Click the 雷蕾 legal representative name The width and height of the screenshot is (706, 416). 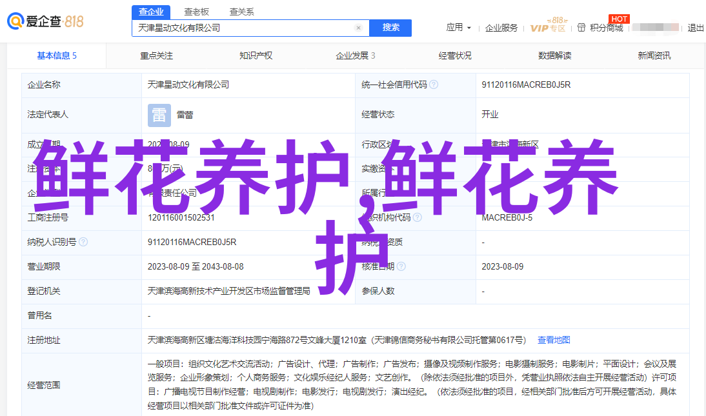click(185, 115)
